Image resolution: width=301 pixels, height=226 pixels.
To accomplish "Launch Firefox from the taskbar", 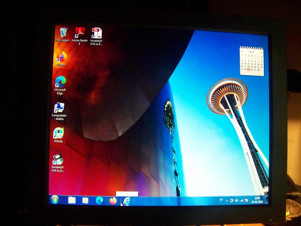I will [x=113, y=201].
